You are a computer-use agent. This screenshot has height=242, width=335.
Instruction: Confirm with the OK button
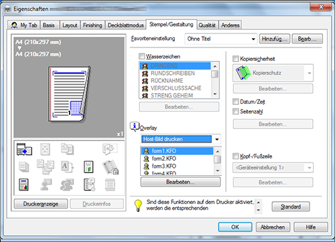tap(235, 227)
